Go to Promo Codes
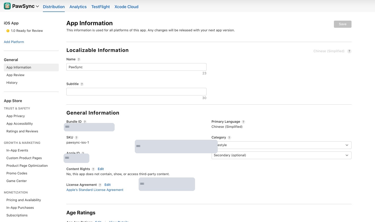 [x=17, y=173]
